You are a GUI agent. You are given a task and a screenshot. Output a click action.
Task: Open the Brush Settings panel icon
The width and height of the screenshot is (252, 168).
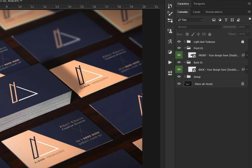click(170, 13)
